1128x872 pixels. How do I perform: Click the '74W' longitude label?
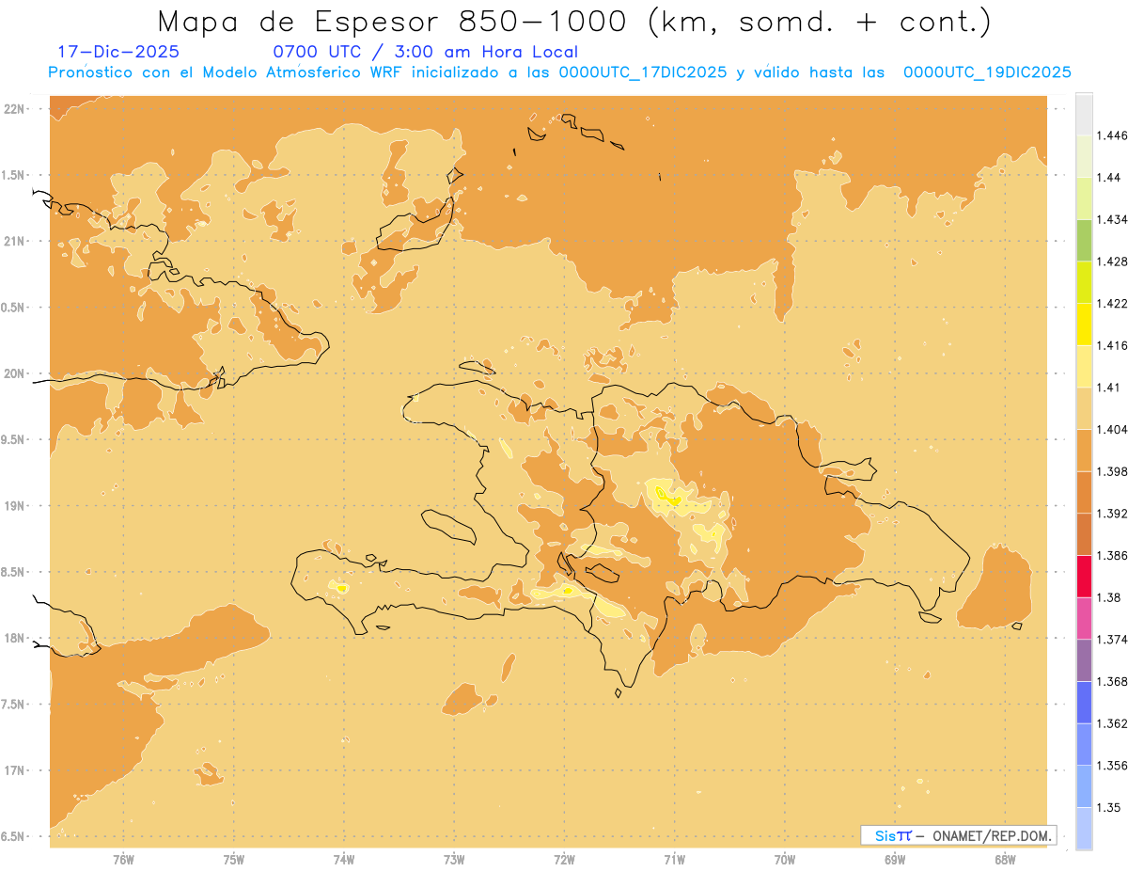click(x=344, y=860)
